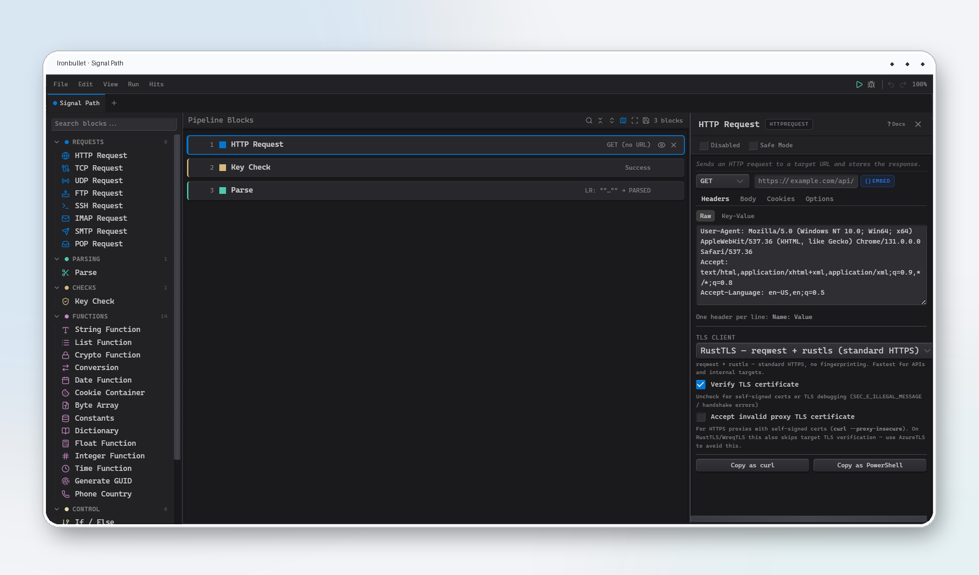Viewport: 979px width, 575px height.
Task: Run the pipeline with the play icon
Action: pos(859,84)
